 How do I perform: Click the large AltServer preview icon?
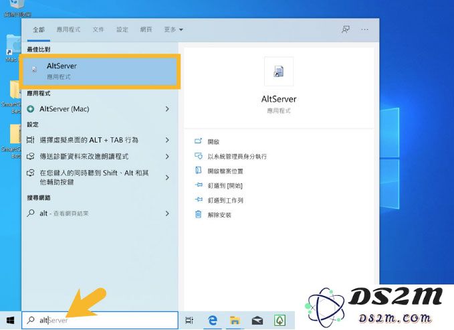[279, 72]
